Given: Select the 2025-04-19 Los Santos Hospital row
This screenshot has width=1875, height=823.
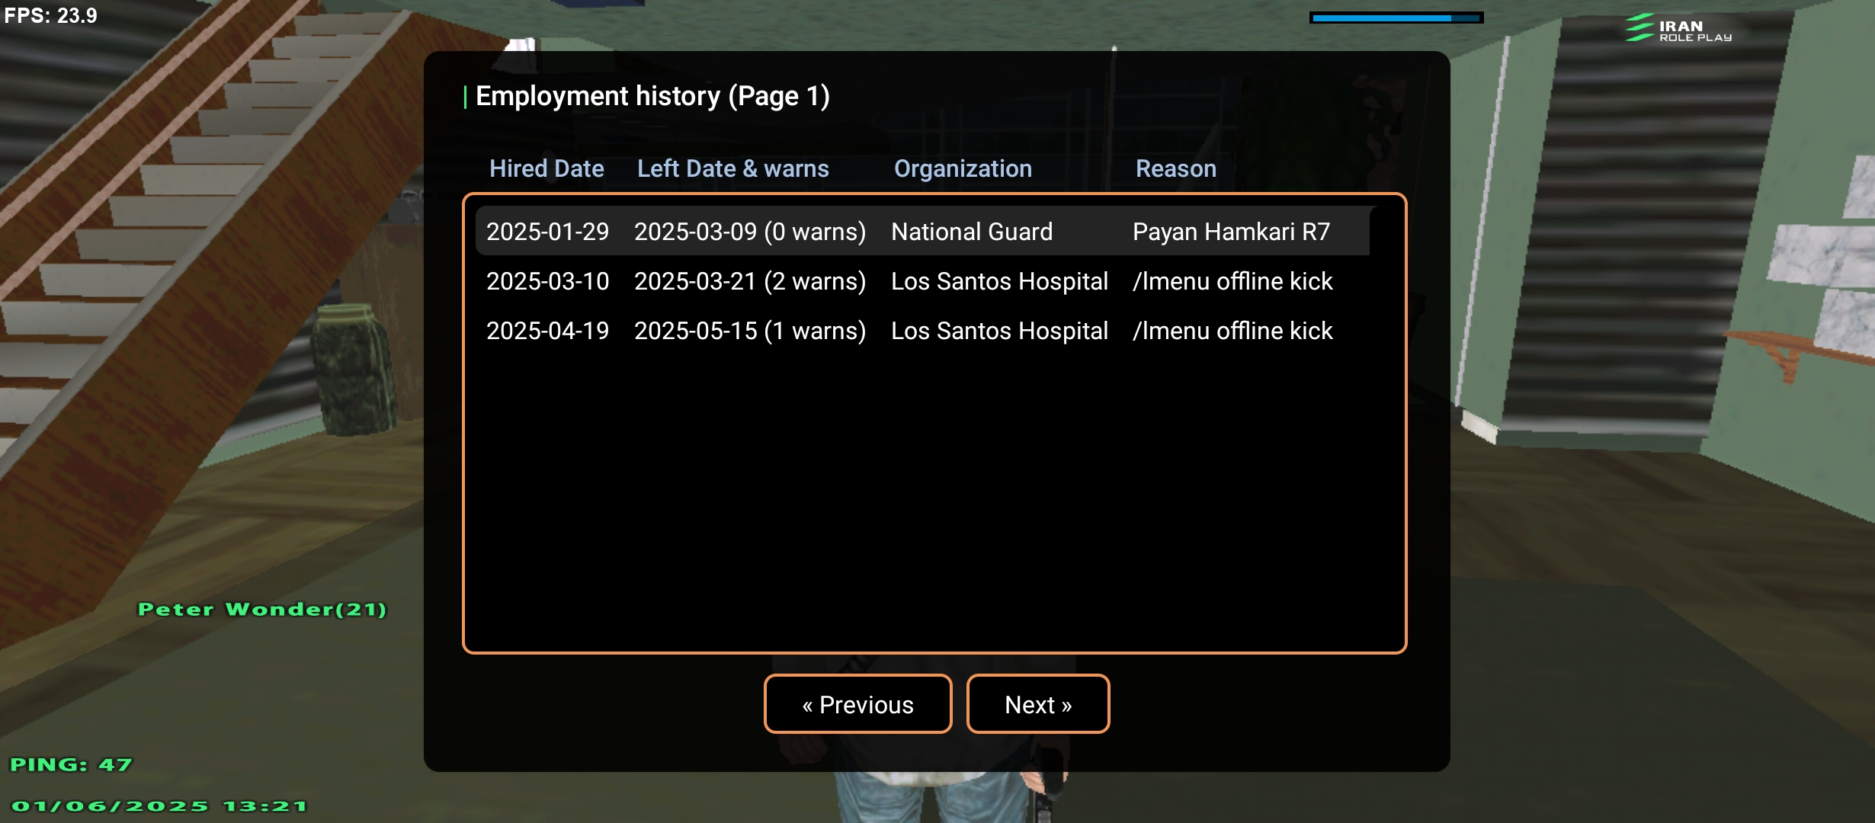Looking at the screenshot, I should tap(922, 330).
